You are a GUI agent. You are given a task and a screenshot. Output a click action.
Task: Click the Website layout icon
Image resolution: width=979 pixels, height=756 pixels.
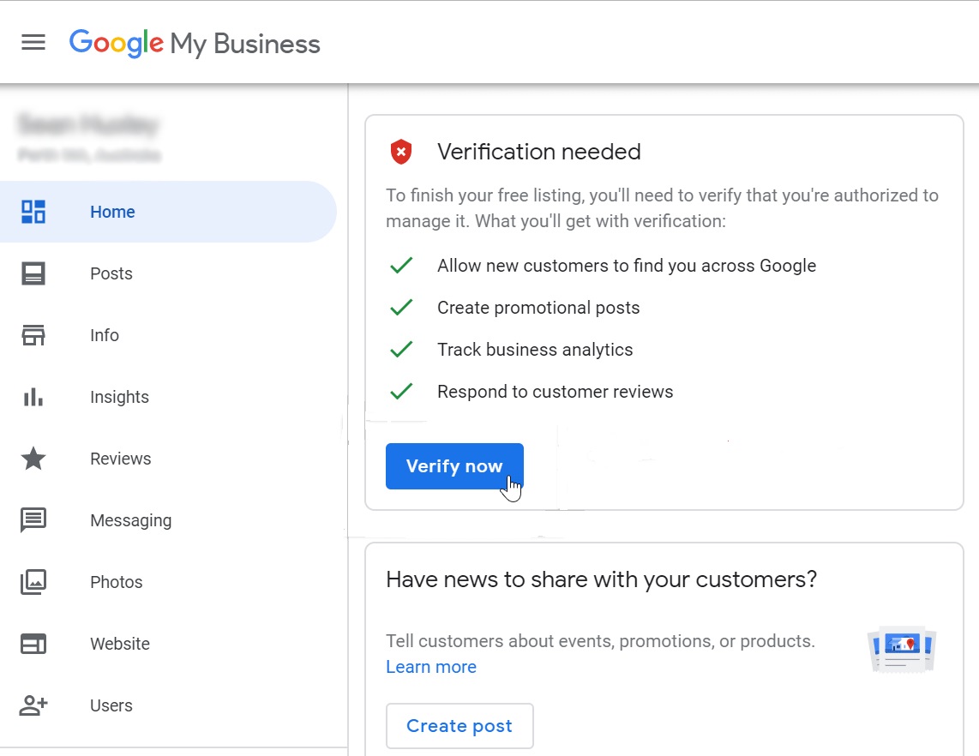(x=33, y=644)
